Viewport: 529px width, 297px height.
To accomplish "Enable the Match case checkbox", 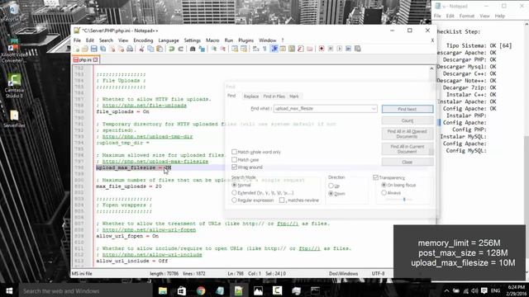I will [x=234, y=159].
